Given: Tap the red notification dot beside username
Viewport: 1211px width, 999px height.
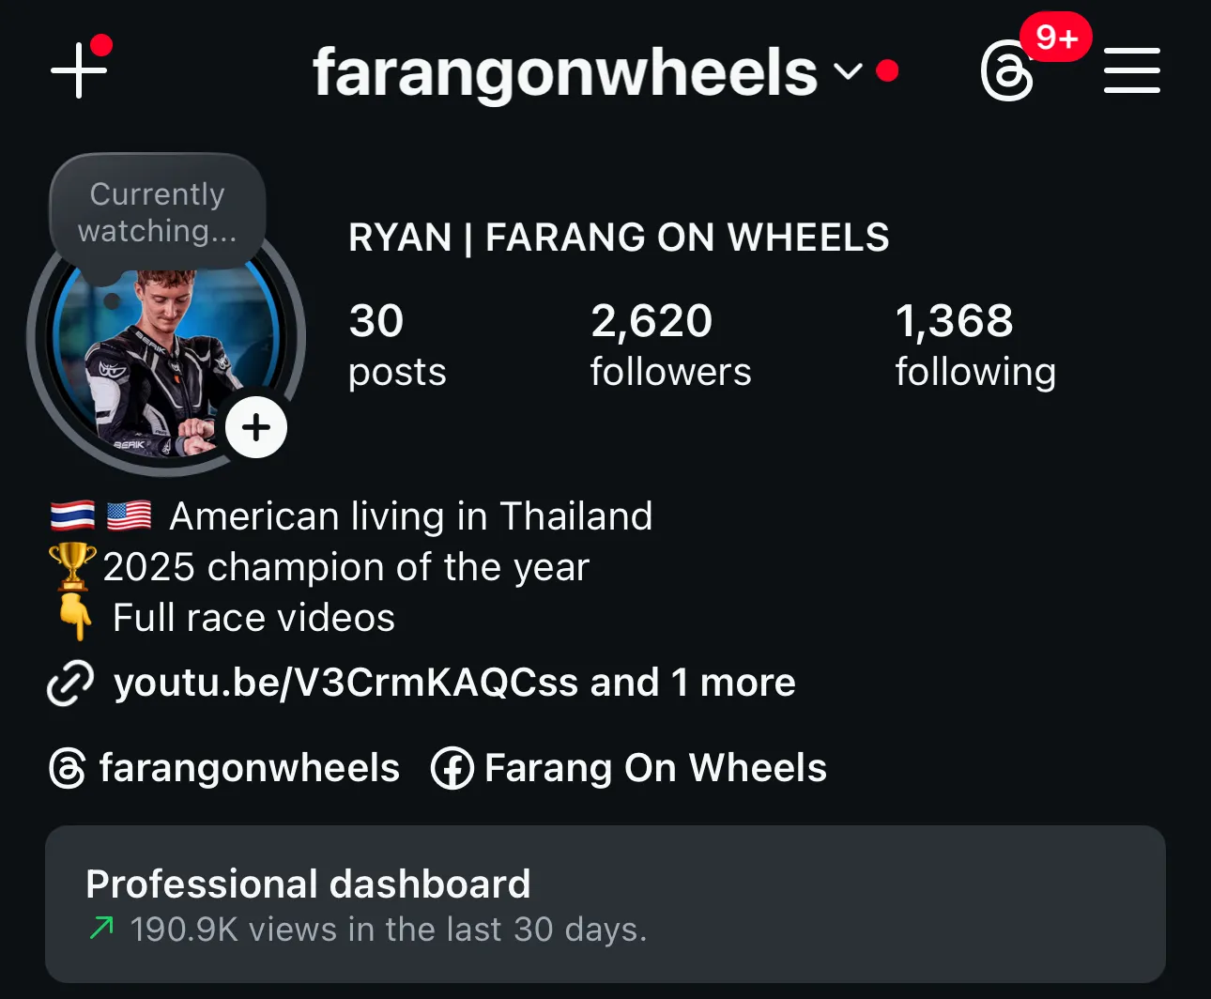Looking at the screenshot, I should pyautogui.click(x=887, y=71).
